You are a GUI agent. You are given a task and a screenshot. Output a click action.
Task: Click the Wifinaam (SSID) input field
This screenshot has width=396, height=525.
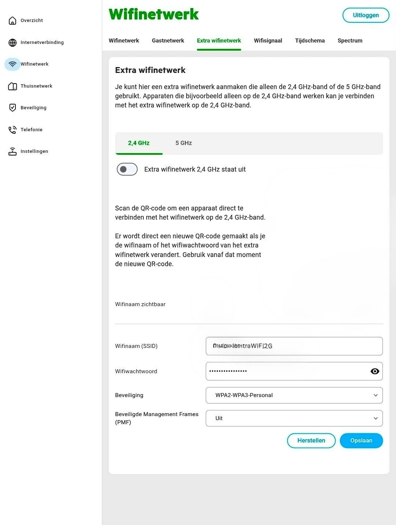(294, 346)
